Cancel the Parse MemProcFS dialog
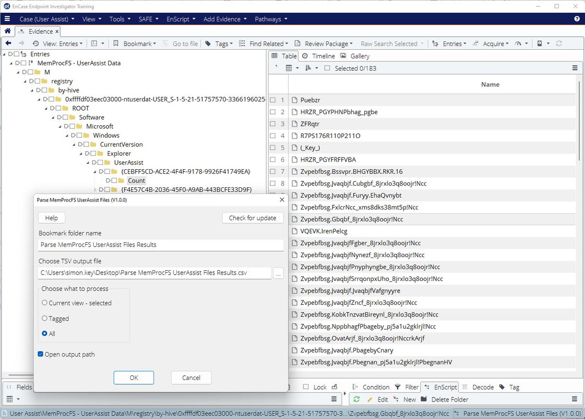Viewport: 585px width, 419px height. point(191,378)
